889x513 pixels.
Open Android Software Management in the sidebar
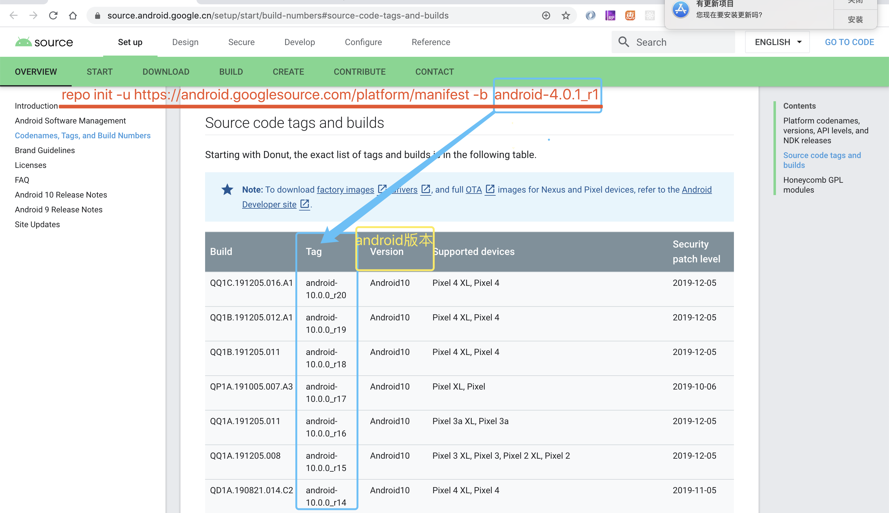[70, 120]
